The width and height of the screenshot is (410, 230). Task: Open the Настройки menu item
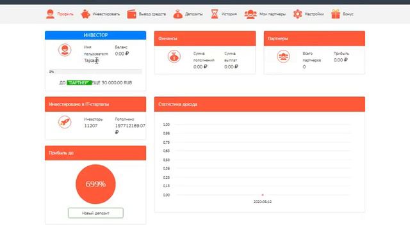pos(314,14)
